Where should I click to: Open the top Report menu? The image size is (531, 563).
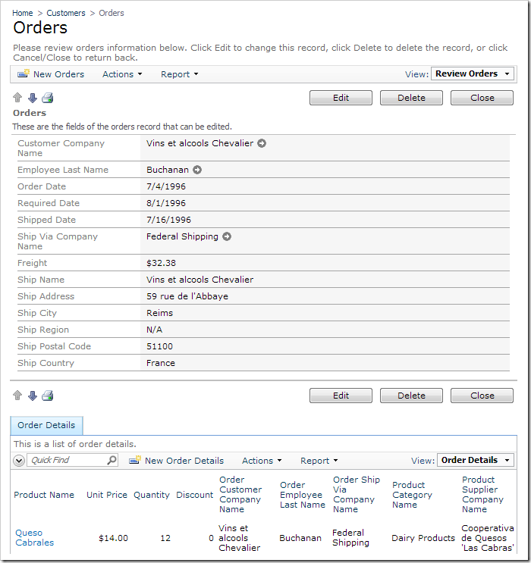tap(179, 74)
